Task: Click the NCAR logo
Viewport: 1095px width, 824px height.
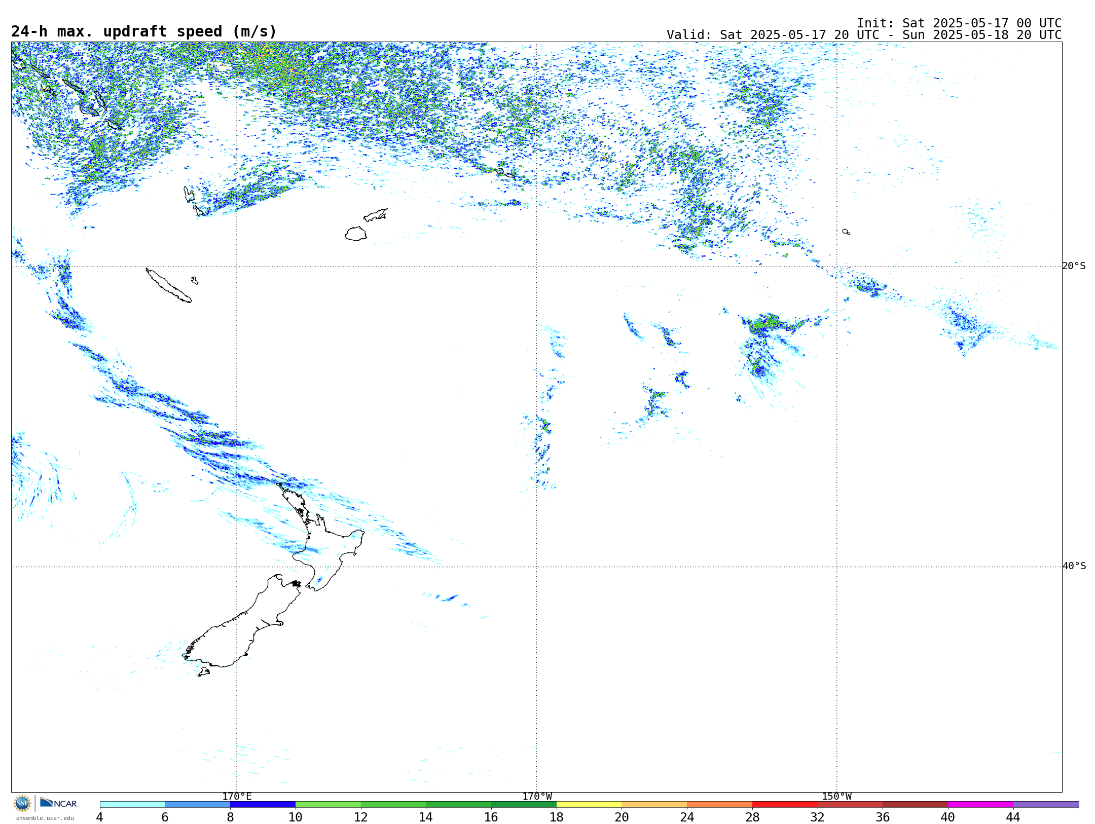Action: click(x=58, y=803)
